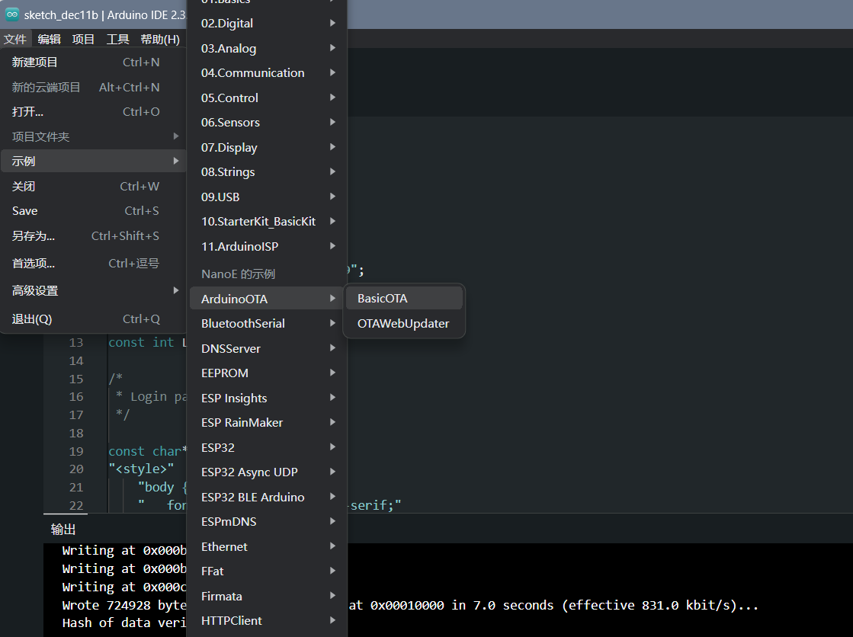This screenshot has width=853, height=637.
Task: Expand the ESP32 Async UDP submenu
Action: (267, 472)
